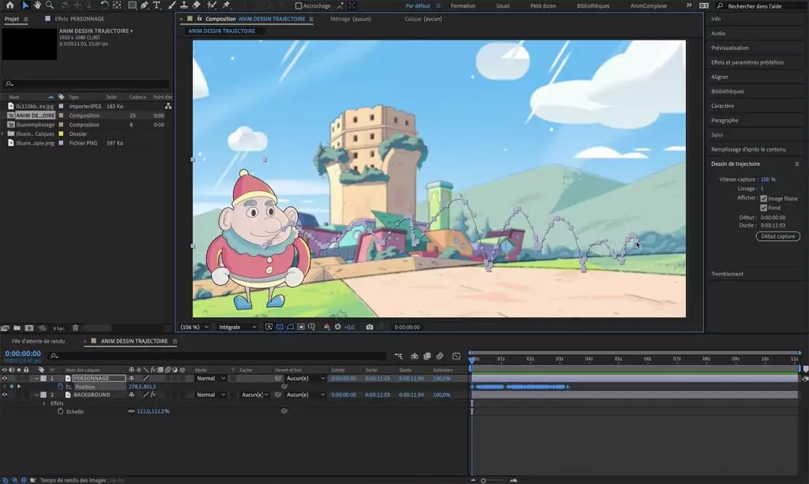Select the Clone Stamp tool
Viewport: 809px width, 484px height.
point(183,6)
